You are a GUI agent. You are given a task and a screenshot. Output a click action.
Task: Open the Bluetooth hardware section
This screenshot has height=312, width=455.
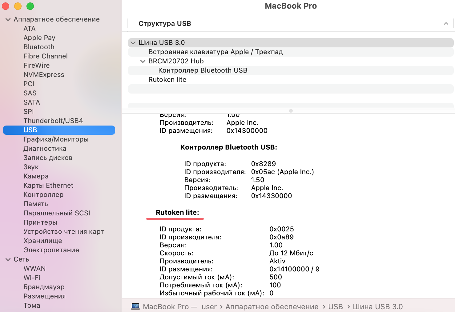tap(39, 47)
